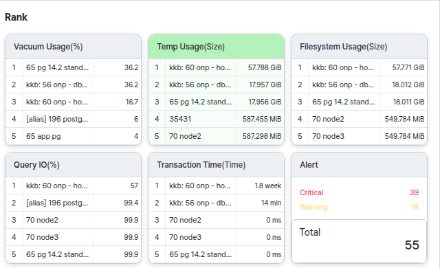Image resolution: width=440 pixels, height=268 pixels.
Task: Select 'kkb: 56 onp' row with 17.957 GiB
Action: pyautogui.click(x=216, y=85)
